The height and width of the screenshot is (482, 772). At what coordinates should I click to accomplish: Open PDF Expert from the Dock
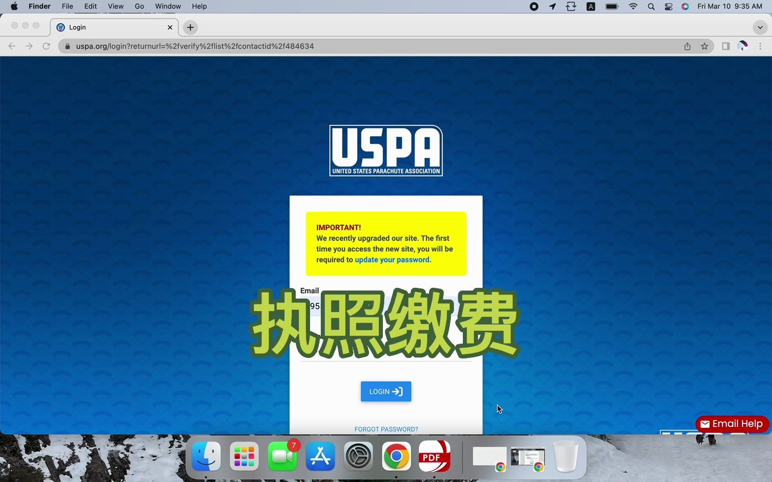pos(434,457)
